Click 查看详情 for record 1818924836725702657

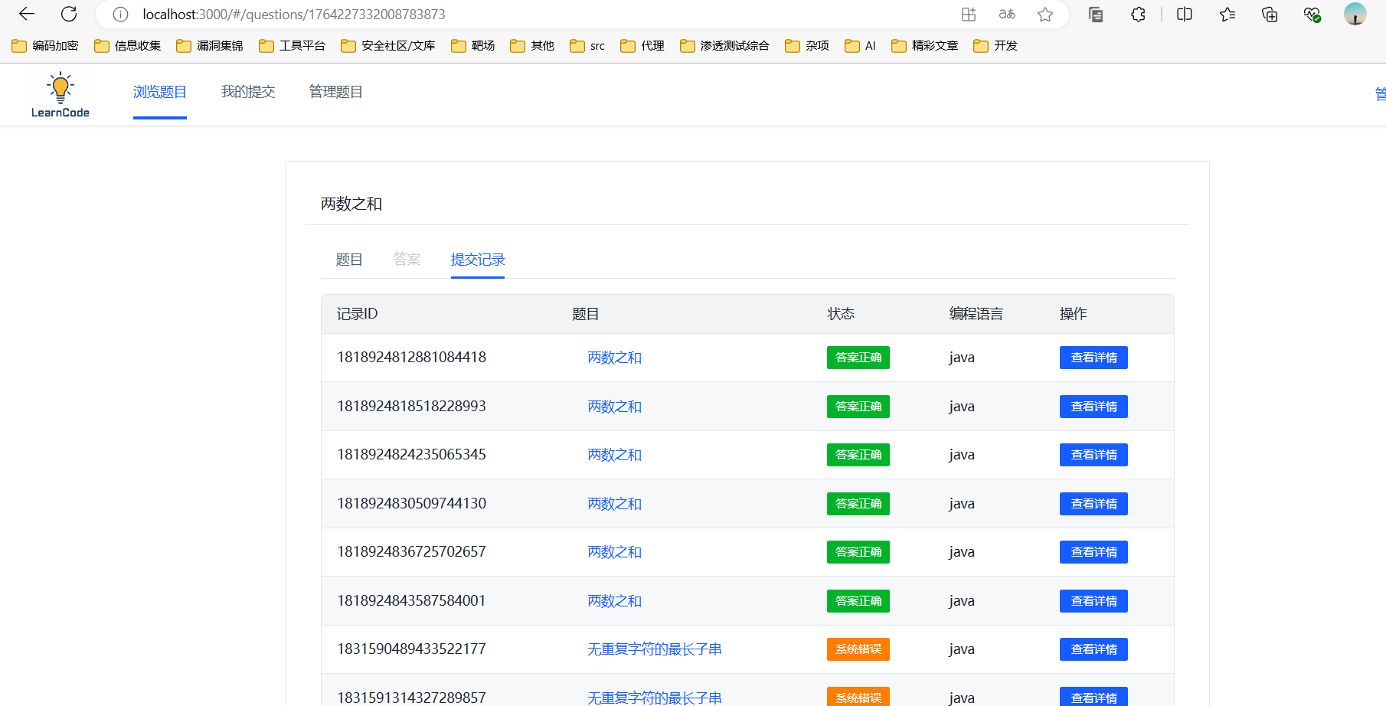pyautogui.click(x=1093, y=552)
